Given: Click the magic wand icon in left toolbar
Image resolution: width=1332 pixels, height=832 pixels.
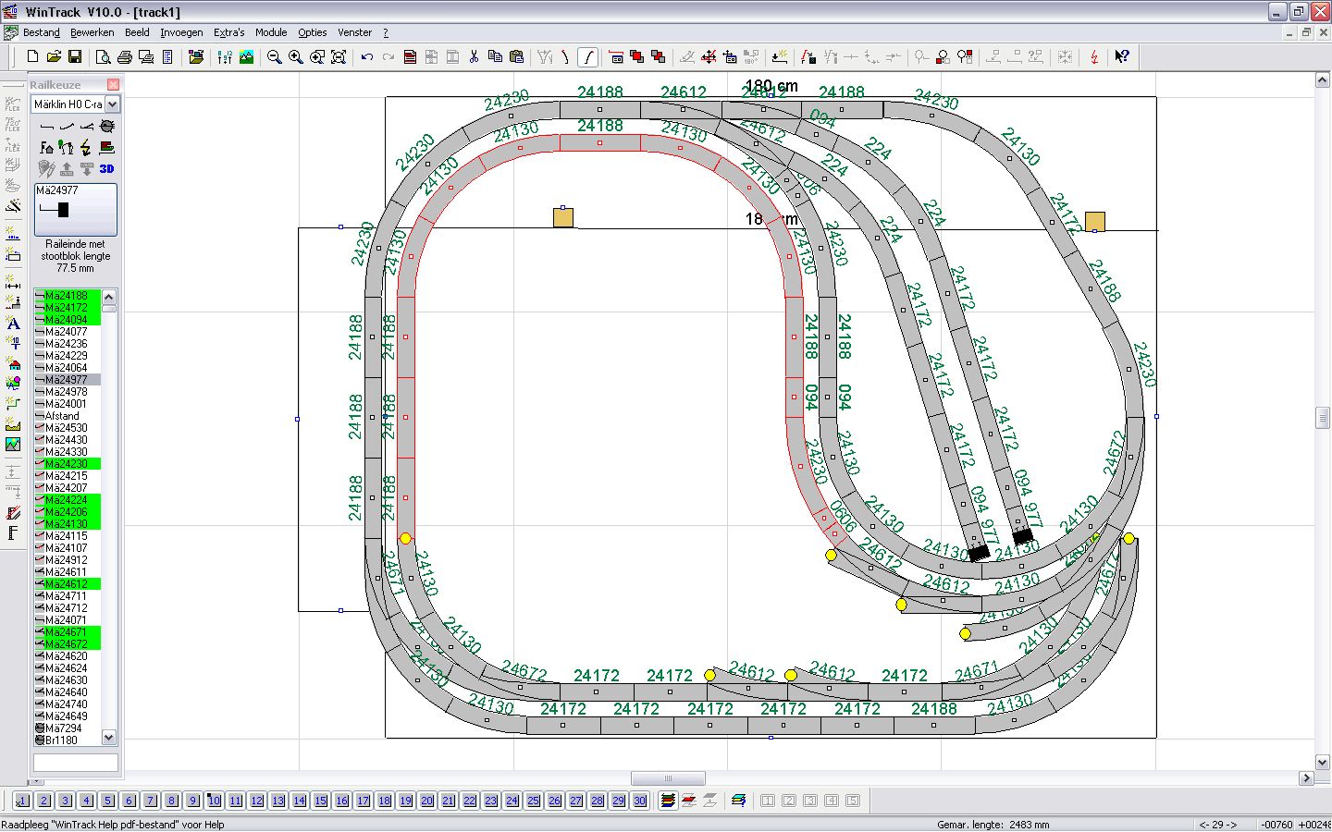Looking at the screenshot, I should click(x=13, y=206).
